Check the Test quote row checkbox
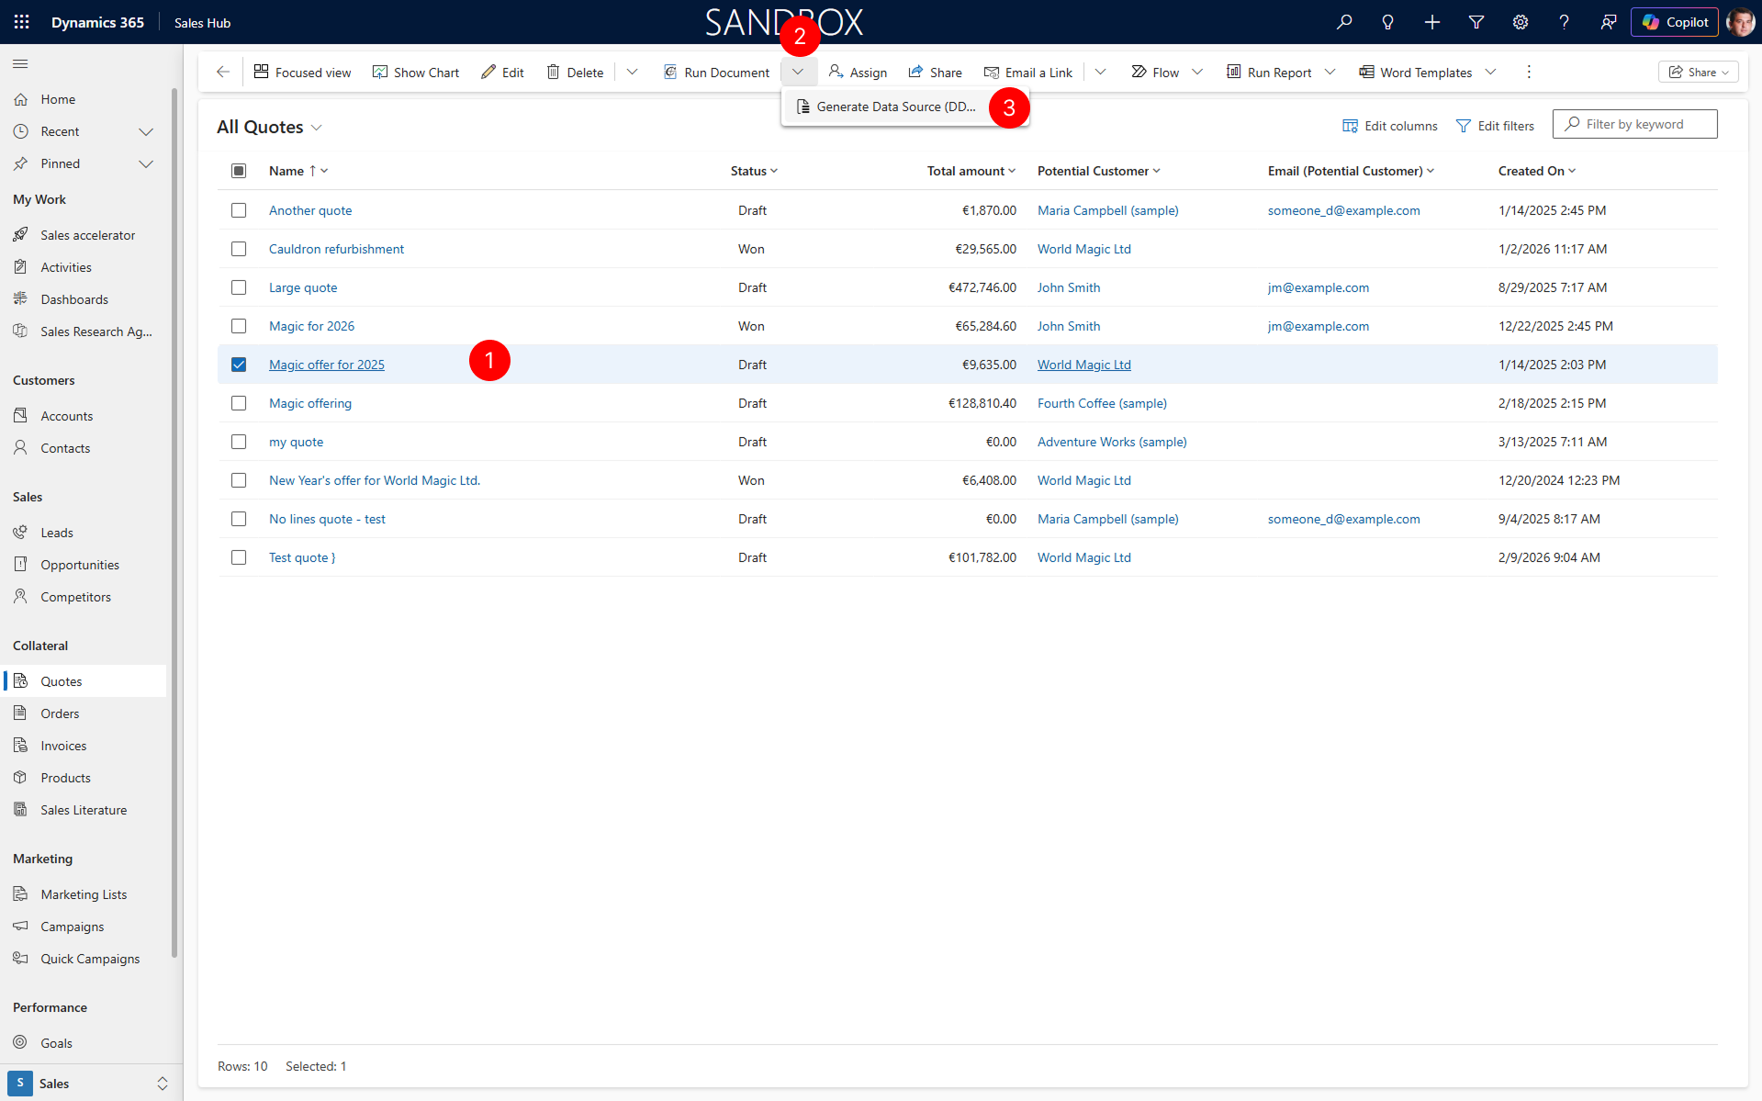The image size is (1762, 1101). 239,557
